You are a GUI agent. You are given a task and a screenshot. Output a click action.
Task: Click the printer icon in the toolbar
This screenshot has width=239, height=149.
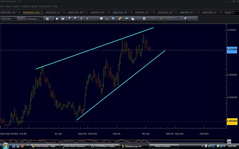point(107,19)
